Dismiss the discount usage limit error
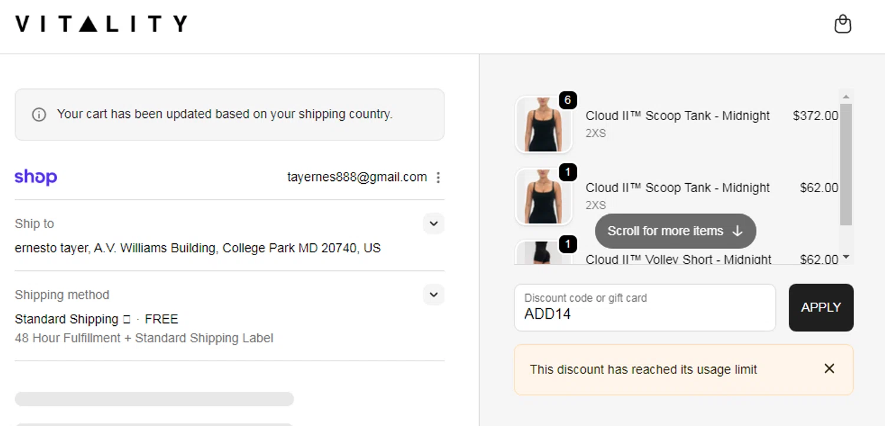Viewport: 885px width, 426px height. point(829,369)
